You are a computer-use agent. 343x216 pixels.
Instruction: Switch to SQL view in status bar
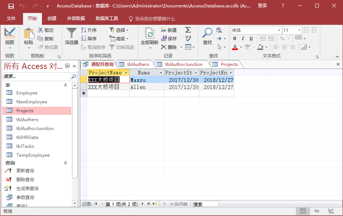coord(317,211)
